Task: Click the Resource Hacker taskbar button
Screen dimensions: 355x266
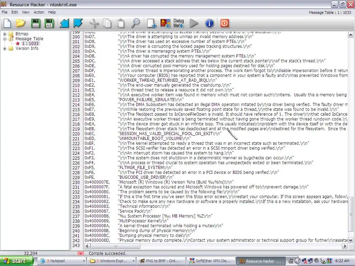Action: pos(260,261)
